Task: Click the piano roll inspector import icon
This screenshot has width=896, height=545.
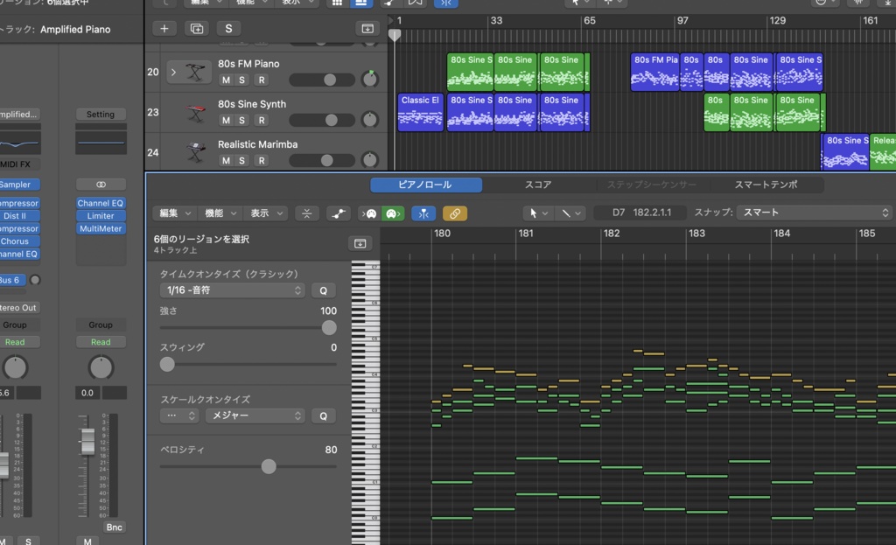Action: coord(360,244)
